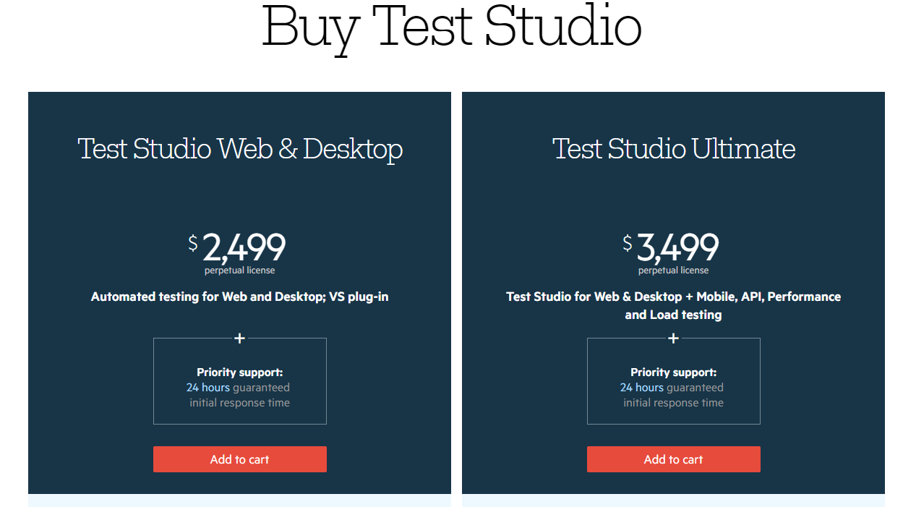This screenshot has height=507, width=903.
Task: Click perpetual license text under $3,499
Action: tap(674, 270)
